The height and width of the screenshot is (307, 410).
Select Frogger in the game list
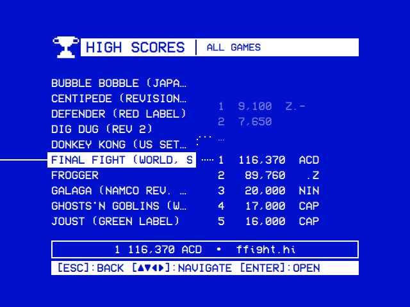click(75, 175)
